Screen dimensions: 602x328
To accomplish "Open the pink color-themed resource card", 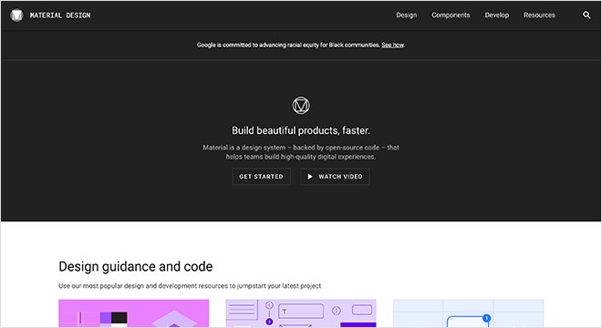I will coord(133,313).
